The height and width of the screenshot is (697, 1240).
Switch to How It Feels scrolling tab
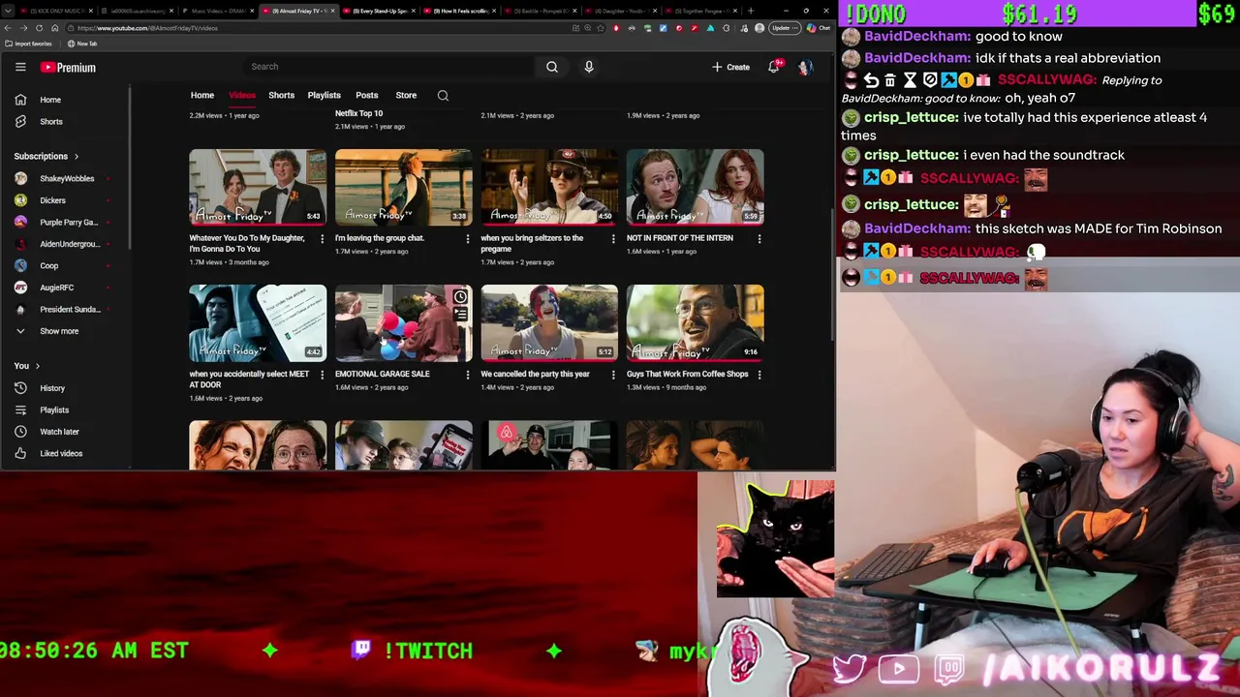457,11
